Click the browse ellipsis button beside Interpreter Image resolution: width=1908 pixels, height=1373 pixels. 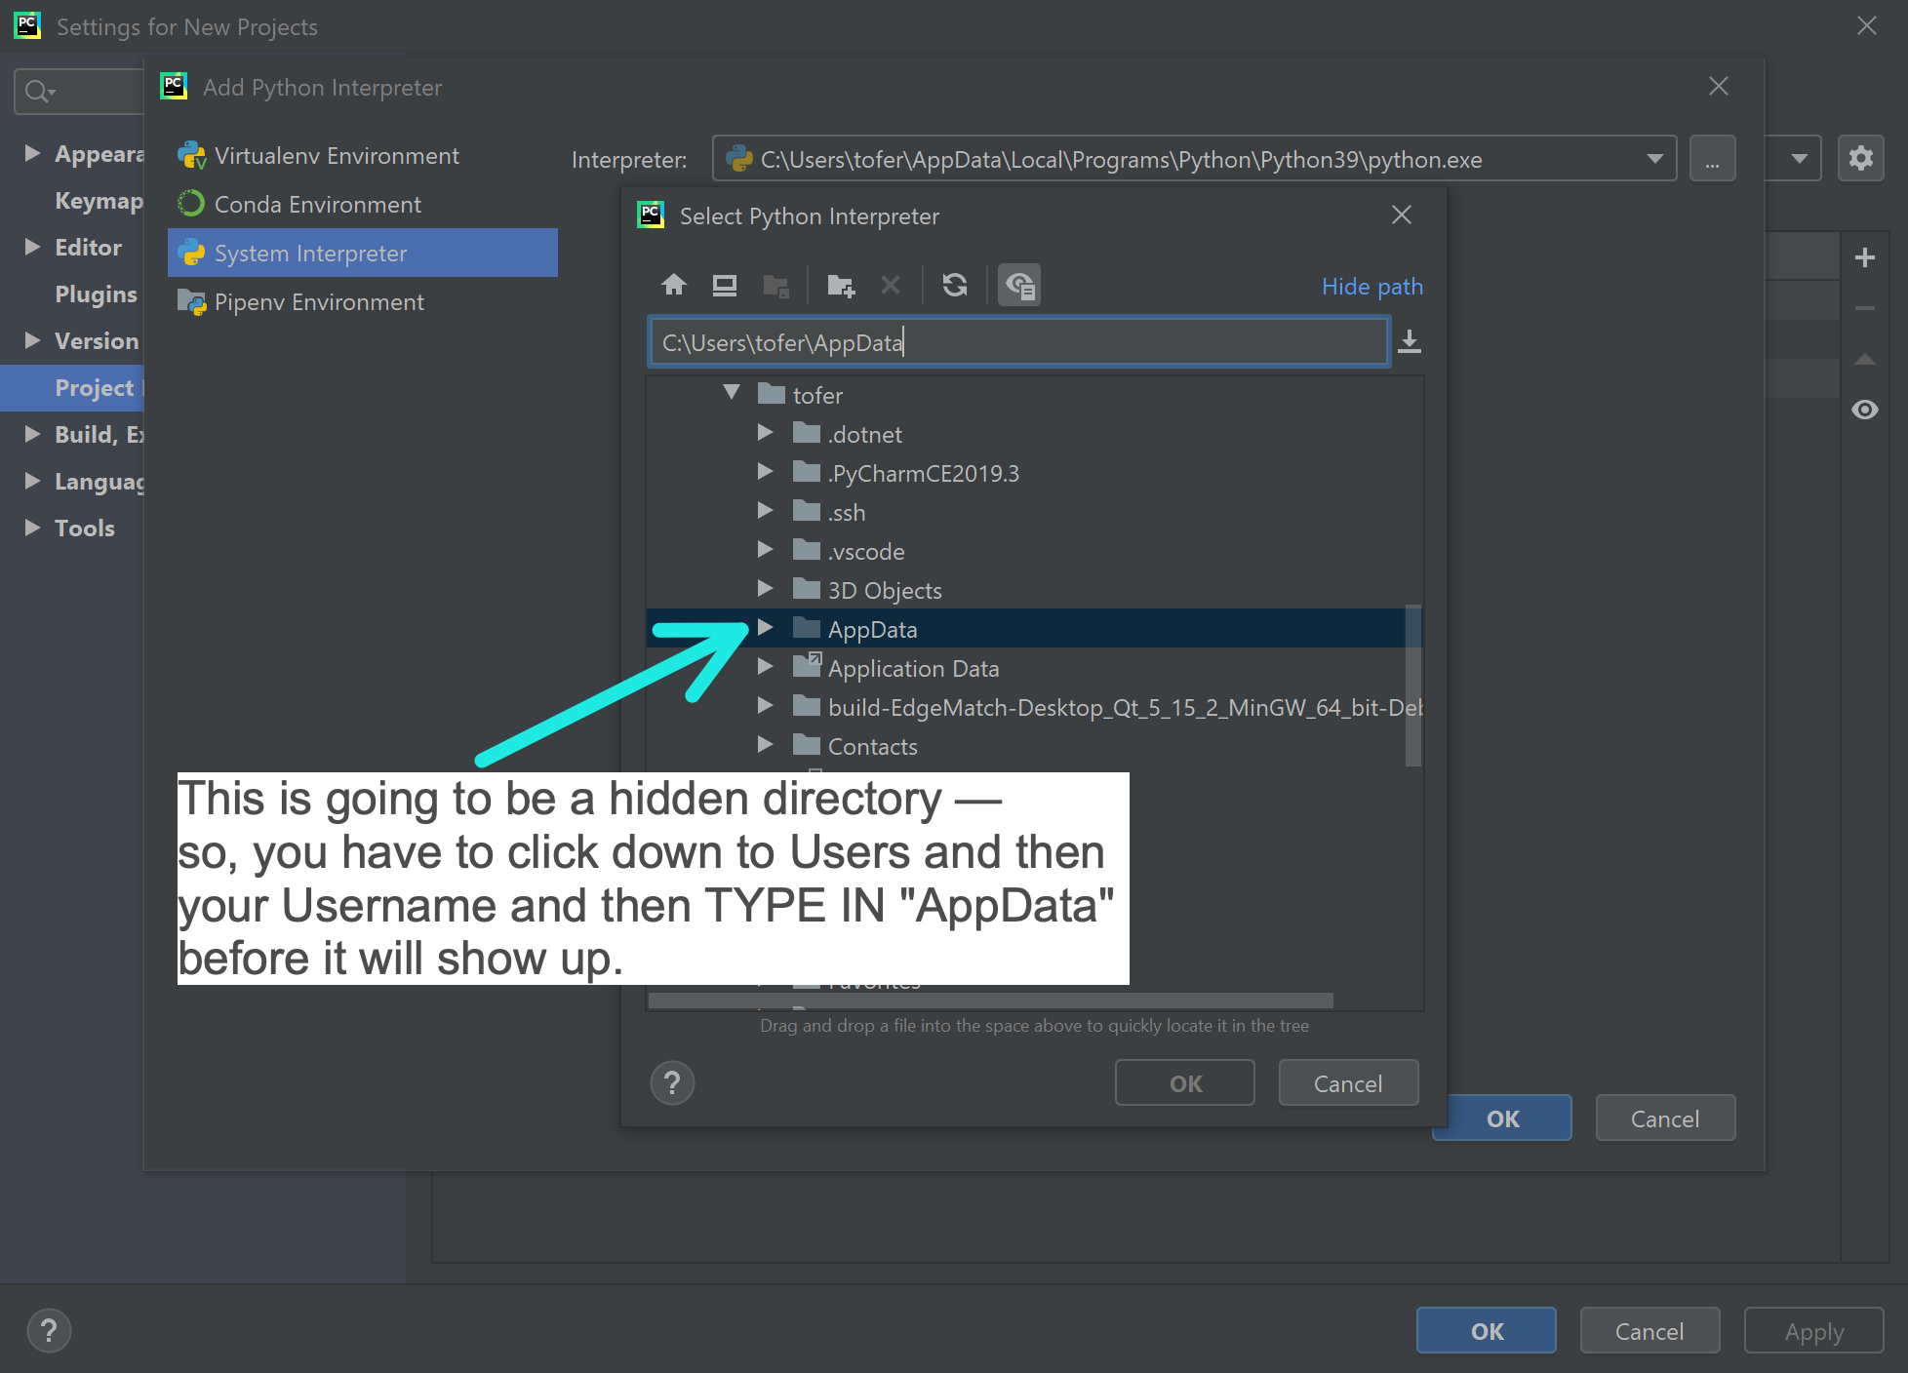click(1712, 159)
